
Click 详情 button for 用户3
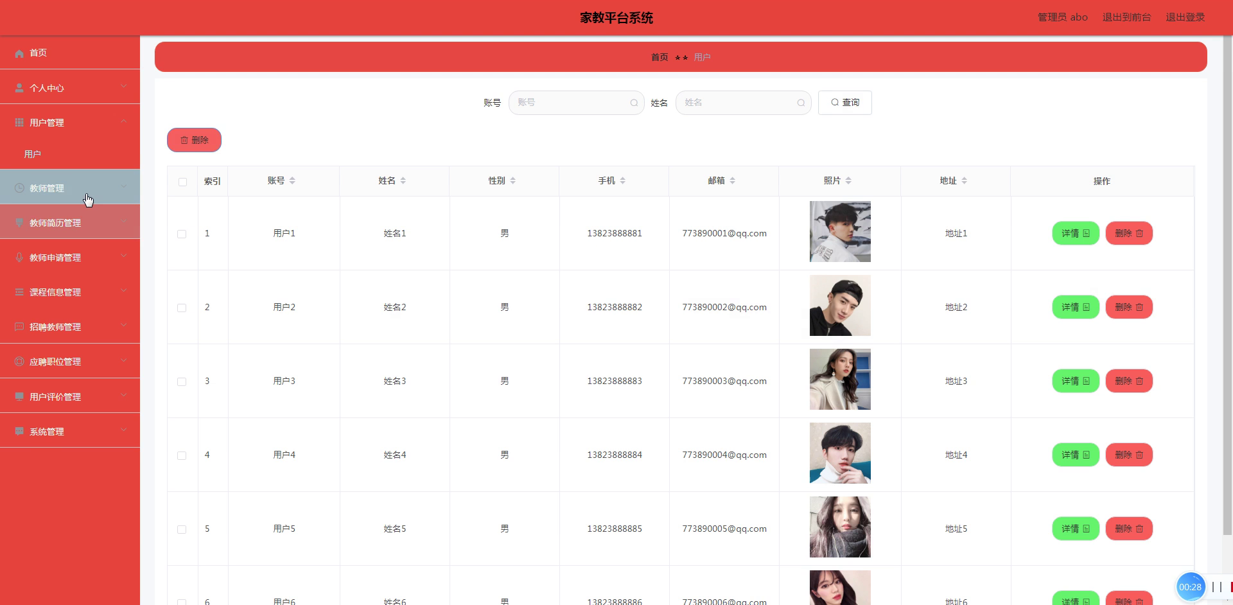pyautogui.click(x=1076, y=381)
